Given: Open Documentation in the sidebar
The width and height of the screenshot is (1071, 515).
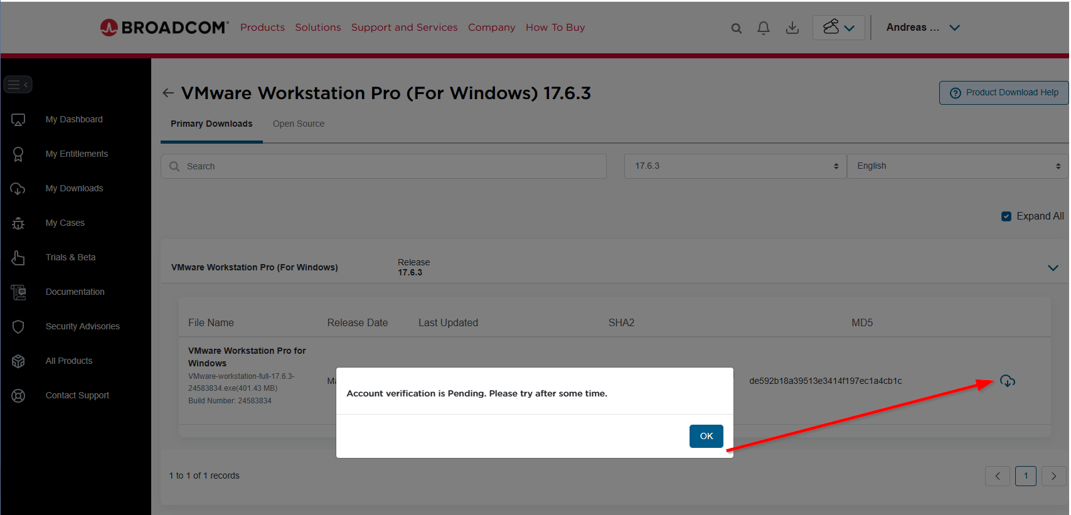Looking at the screenshot, I should coord(75,292).
